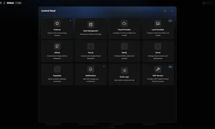
Task: Click the notification dot on Features card
Action: coord(70,20)
